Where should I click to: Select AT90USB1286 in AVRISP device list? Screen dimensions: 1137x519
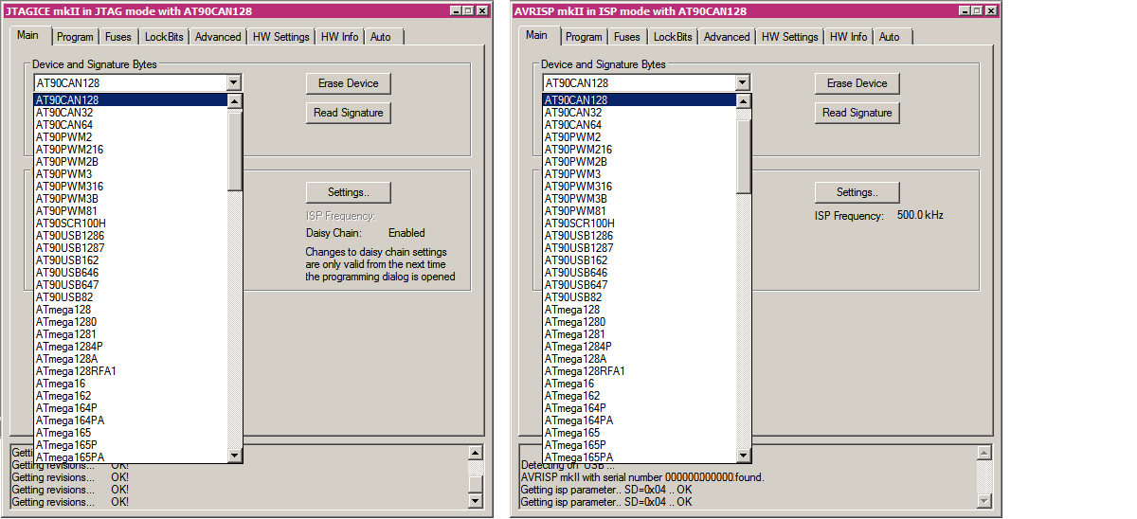tap(640, 236)
